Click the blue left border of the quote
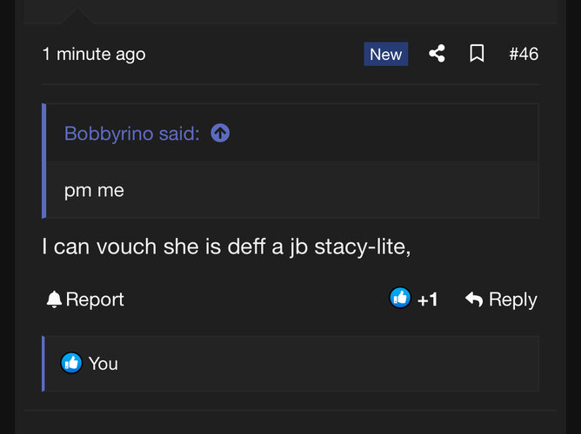The image size is (581, 434). coord(44,161)
